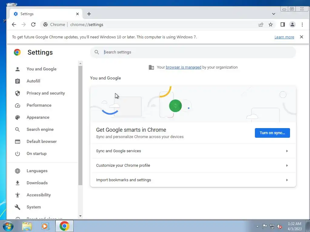Screen dimensions: 310x232
Task: Click the palette icon beside Appearance
Action: click(17, 118)
